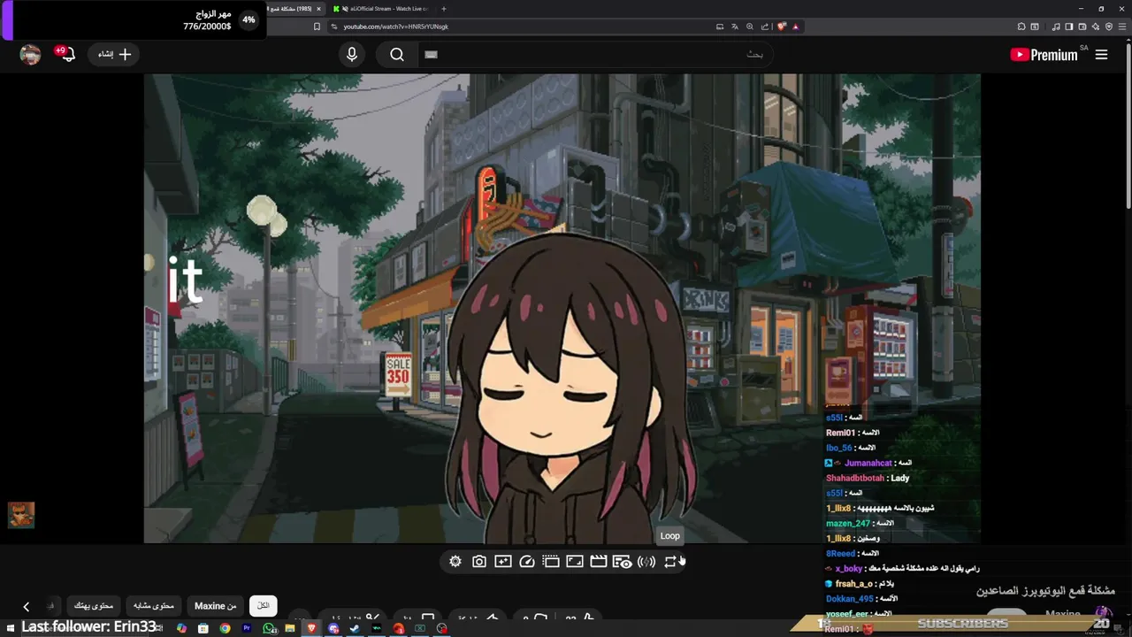Screen dimensions: 1132x637
Task: Open Steam from the taskbar
Action: pyautogui.click(x=354, y=628)
